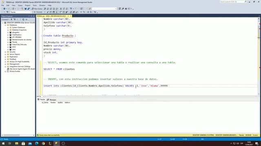Select the SQL Server Agent node
The width and height of the screenshot is (261, 146).
(x=22, y=69)
